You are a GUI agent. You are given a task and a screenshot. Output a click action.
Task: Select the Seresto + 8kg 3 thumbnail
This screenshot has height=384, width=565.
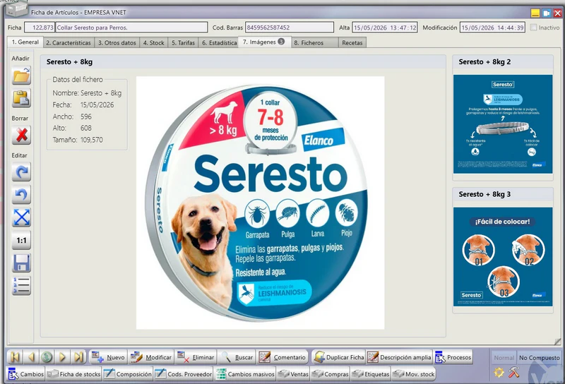click(x=503, y=256)
